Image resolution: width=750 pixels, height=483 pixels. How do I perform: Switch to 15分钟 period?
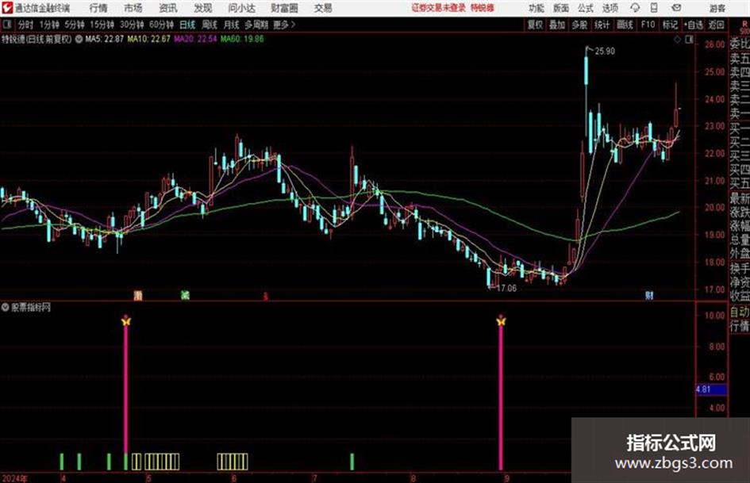102,25
